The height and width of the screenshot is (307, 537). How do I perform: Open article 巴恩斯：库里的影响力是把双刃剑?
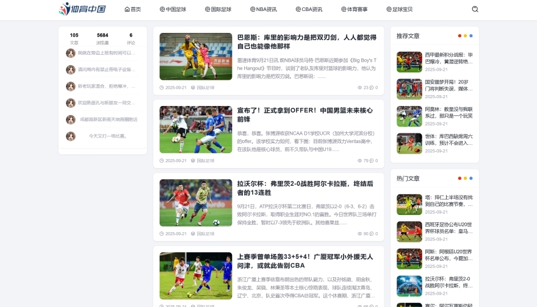coord(307,41)
